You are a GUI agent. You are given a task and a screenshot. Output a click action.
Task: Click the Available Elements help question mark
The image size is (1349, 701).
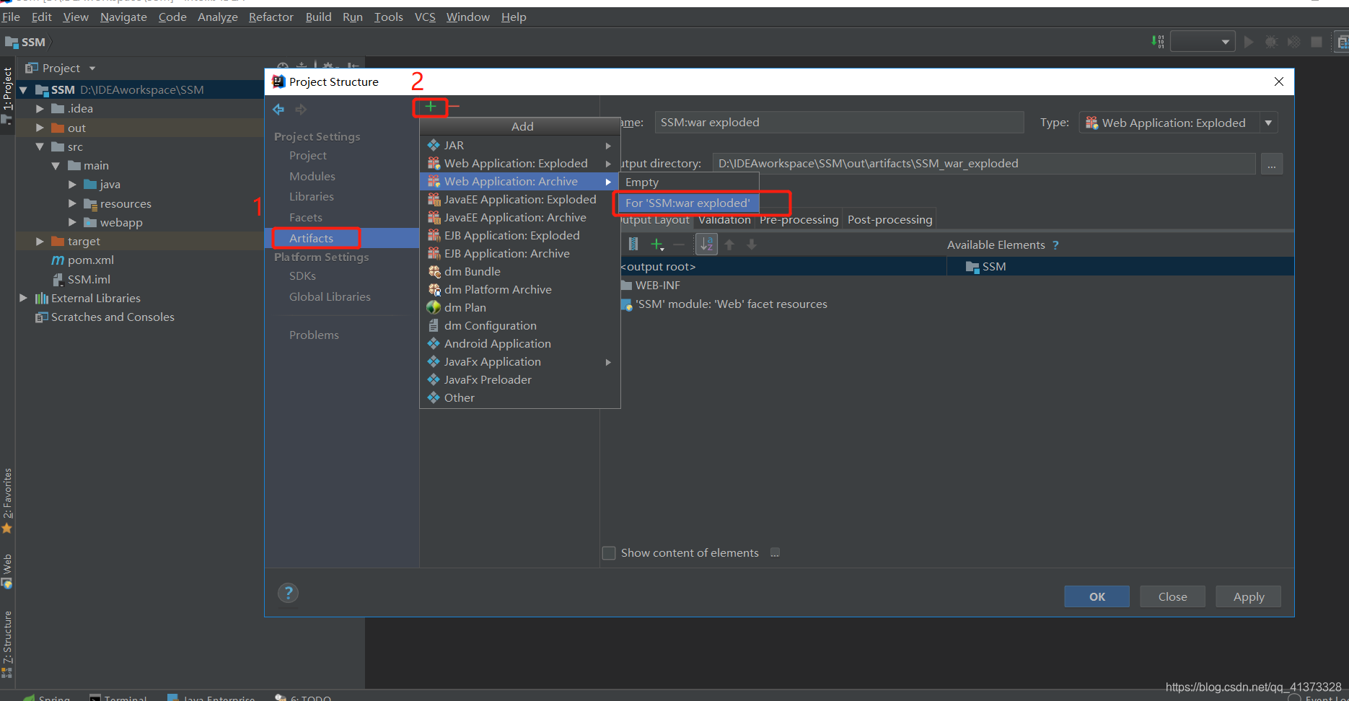(1055, 245)
